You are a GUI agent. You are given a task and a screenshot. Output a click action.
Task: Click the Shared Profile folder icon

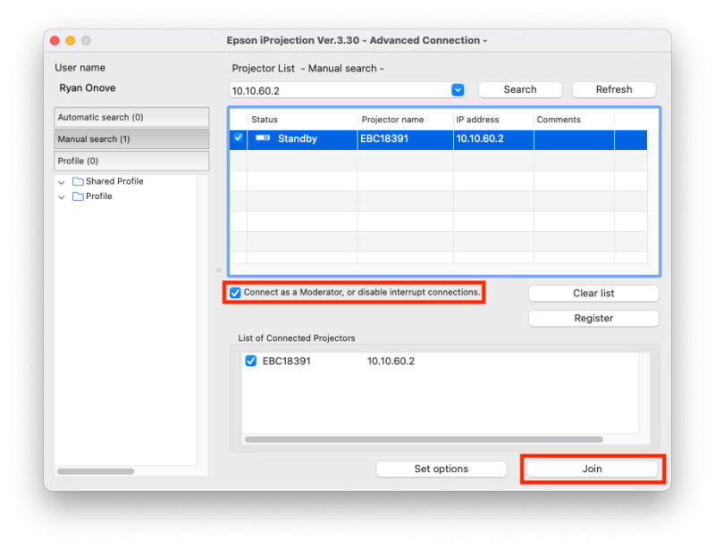click(x=78, y=182)
